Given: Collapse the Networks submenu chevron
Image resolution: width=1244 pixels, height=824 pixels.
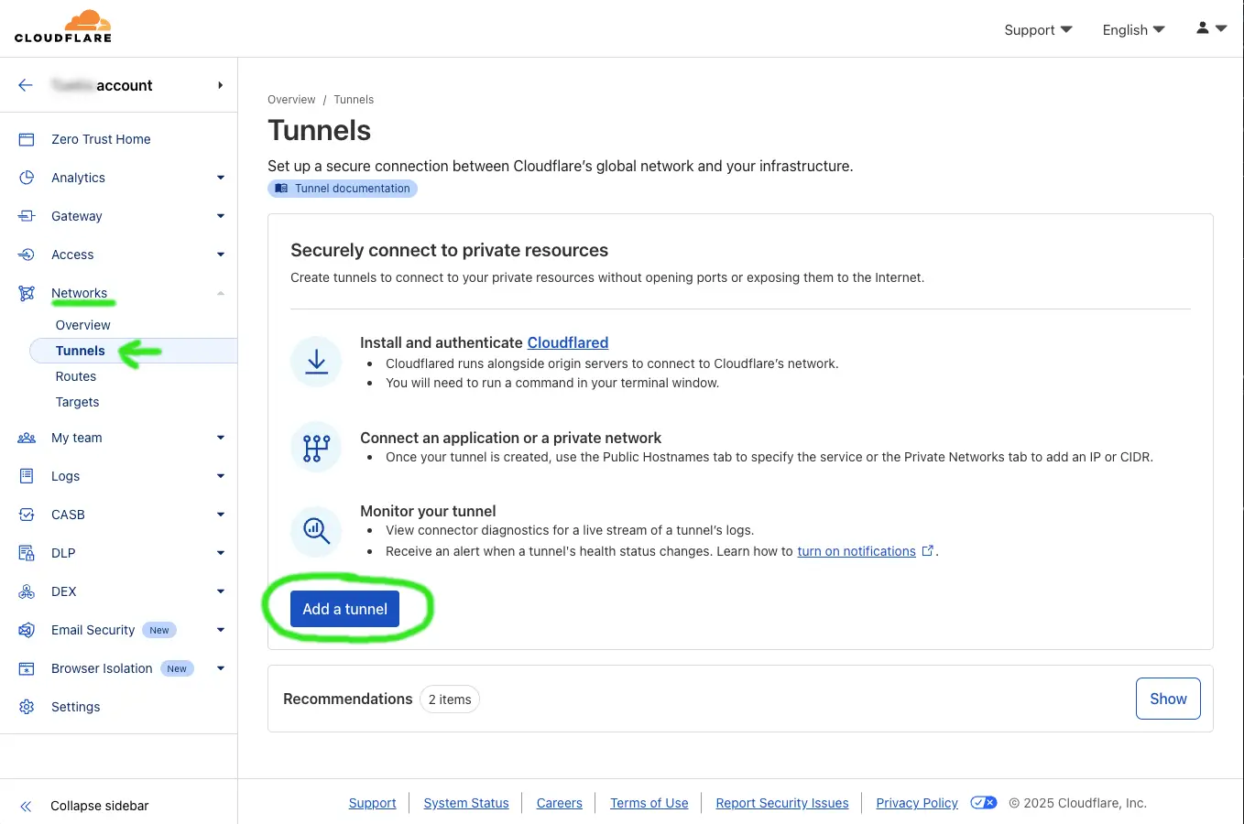Looking at the screenshot, I should (220, 292).
